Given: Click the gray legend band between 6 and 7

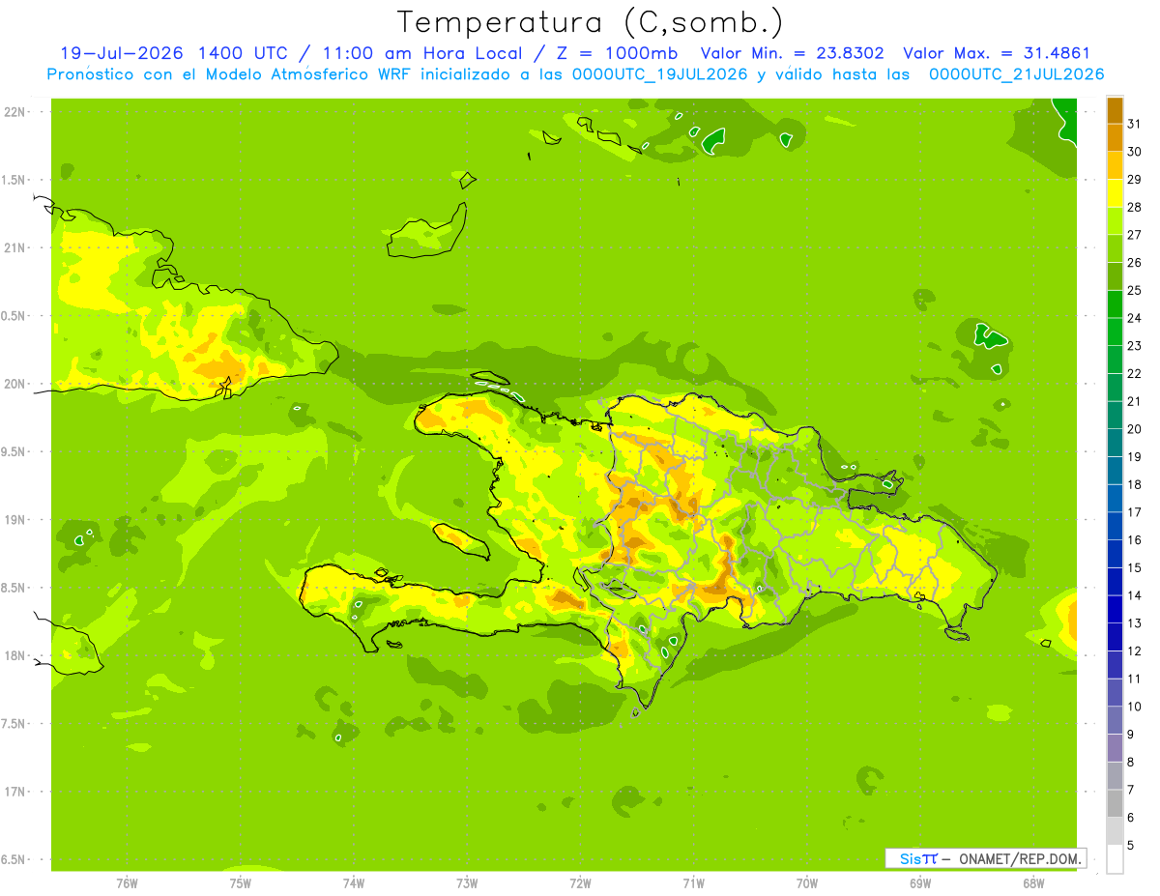Looking at the screenshot, I should [x=1115, y=803].
